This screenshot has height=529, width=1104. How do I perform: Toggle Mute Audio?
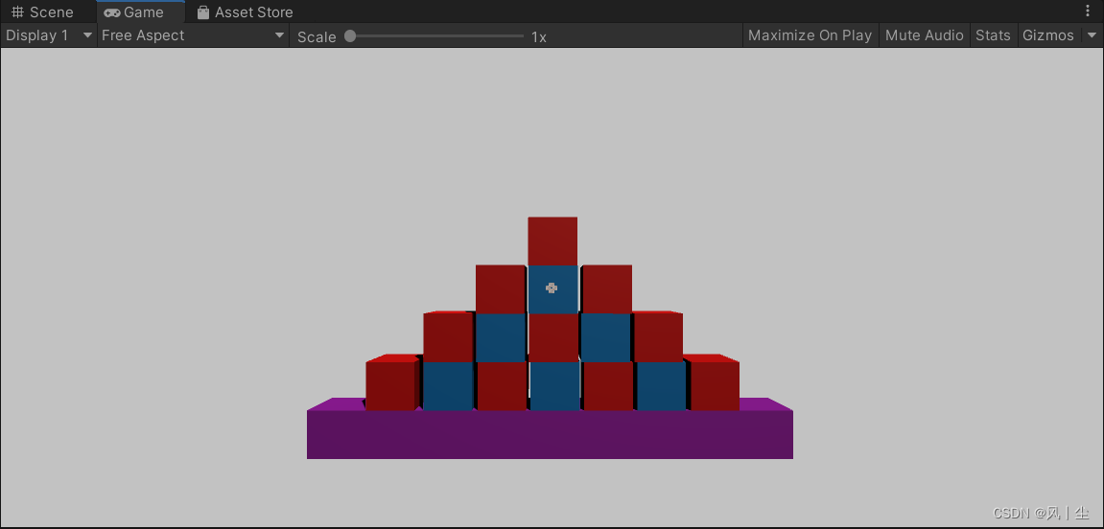(924, 35)
